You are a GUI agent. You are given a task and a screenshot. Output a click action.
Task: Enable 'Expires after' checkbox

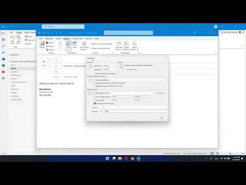click(x=95, y=100)
